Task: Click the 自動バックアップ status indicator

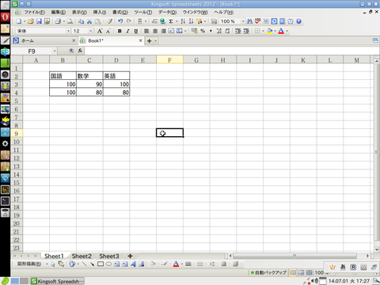Action: 268,272
